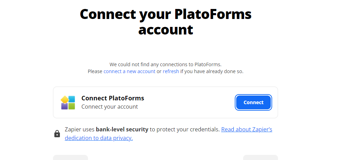Open "Read about Zapier's" data privacy link

point(247,130)
